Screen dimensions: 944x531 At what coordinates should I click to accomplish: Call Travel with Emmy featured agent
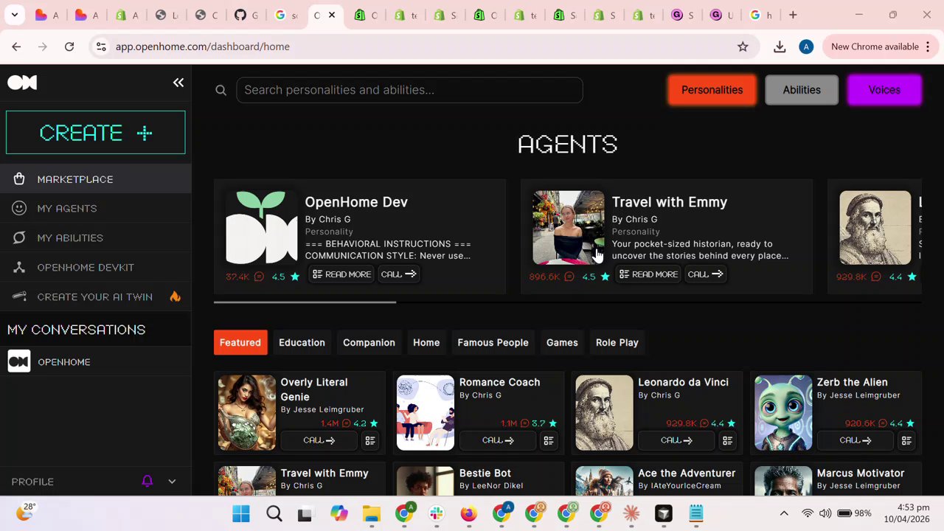click(705, 274)
